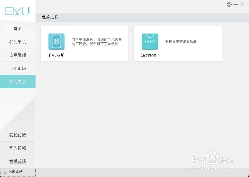Open the 我的手机 sidebar item
Screen dimensions: 249x177
[17, 42]
